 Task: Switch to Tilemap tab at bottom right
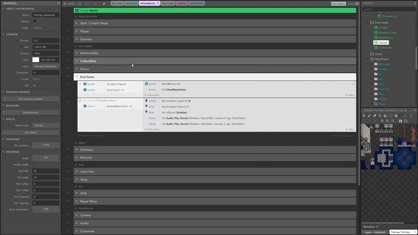(x=404, y=232)
